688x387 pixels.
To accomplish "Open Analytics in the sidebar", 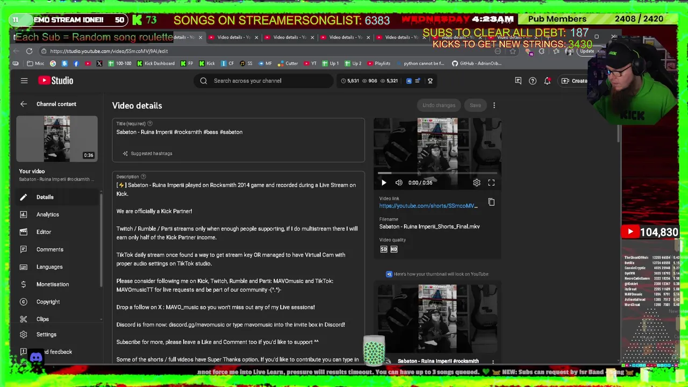I will point(47,214).
